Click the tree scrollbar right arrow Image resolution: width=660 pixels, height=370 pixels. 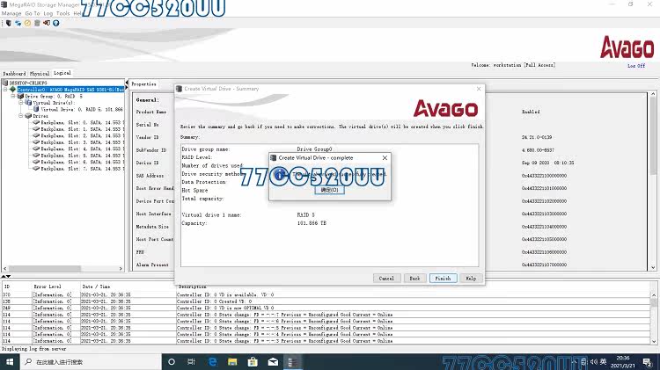coord(121,268)
